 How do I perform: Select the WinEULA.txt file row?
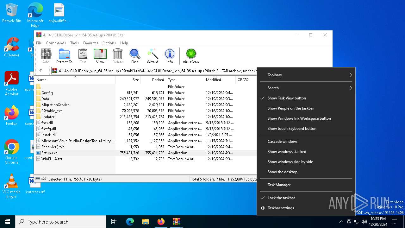pyautogui.click(x=146, y=159)
